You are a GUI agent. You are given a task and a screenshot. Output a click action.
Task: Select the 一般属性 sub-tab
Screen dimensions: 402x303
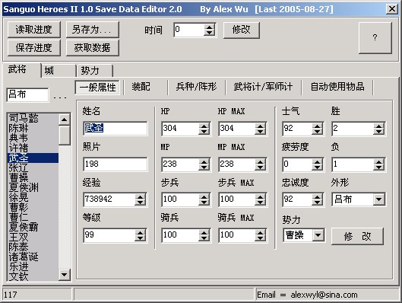click(98, 88)
